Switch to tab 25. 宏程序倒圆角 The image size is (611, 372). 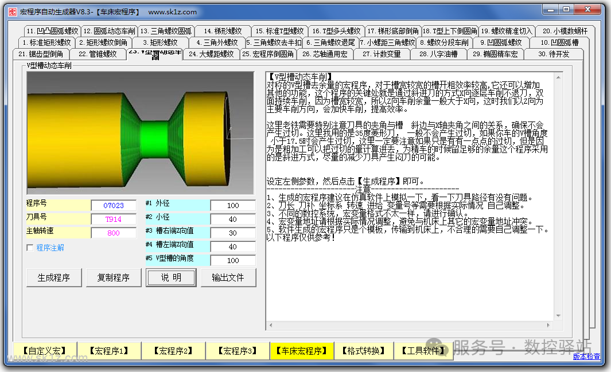[x=268, y=54]
